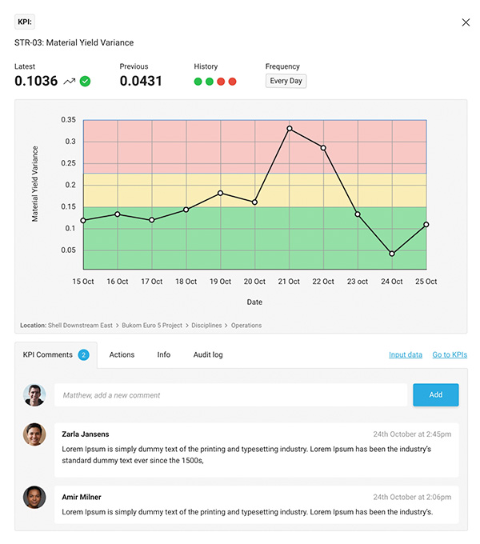Viewport: 480px width, 544px height.
Task: Click the green checkmark status icon
Action: (x=85, y=81)
